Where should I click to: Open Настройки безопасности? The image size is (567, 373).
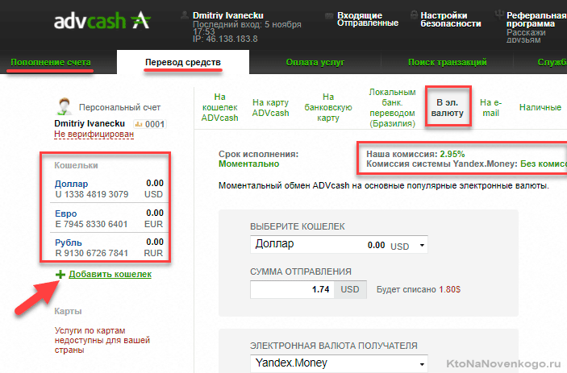451,19
